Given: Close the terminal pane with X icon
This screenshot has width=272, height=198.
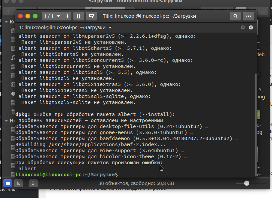Looking at the screenshot, I should [251, 27].
